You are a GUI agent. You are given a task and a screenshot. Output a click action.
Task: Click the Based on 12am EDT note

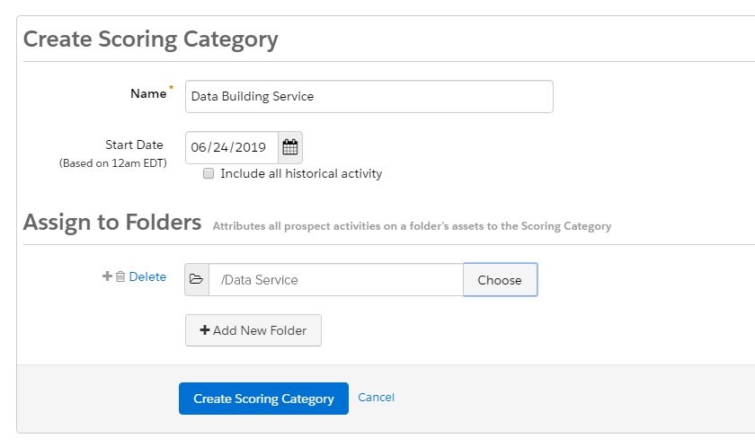click(113, 163)
